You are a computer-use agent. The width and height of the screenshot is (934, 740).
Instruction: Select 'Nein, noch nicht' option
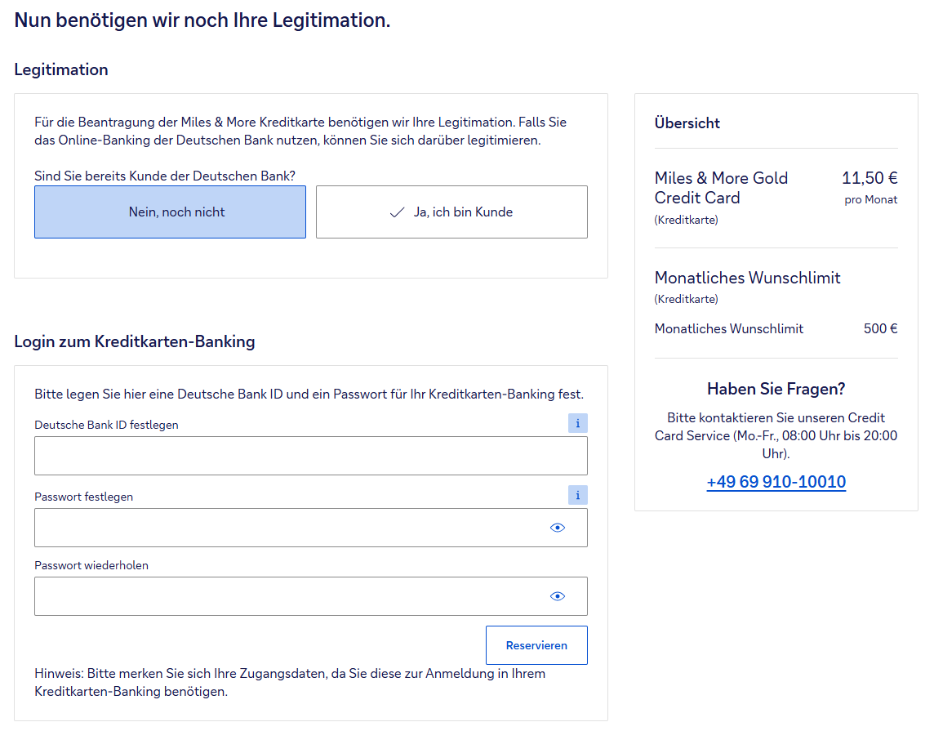(170, 212)
